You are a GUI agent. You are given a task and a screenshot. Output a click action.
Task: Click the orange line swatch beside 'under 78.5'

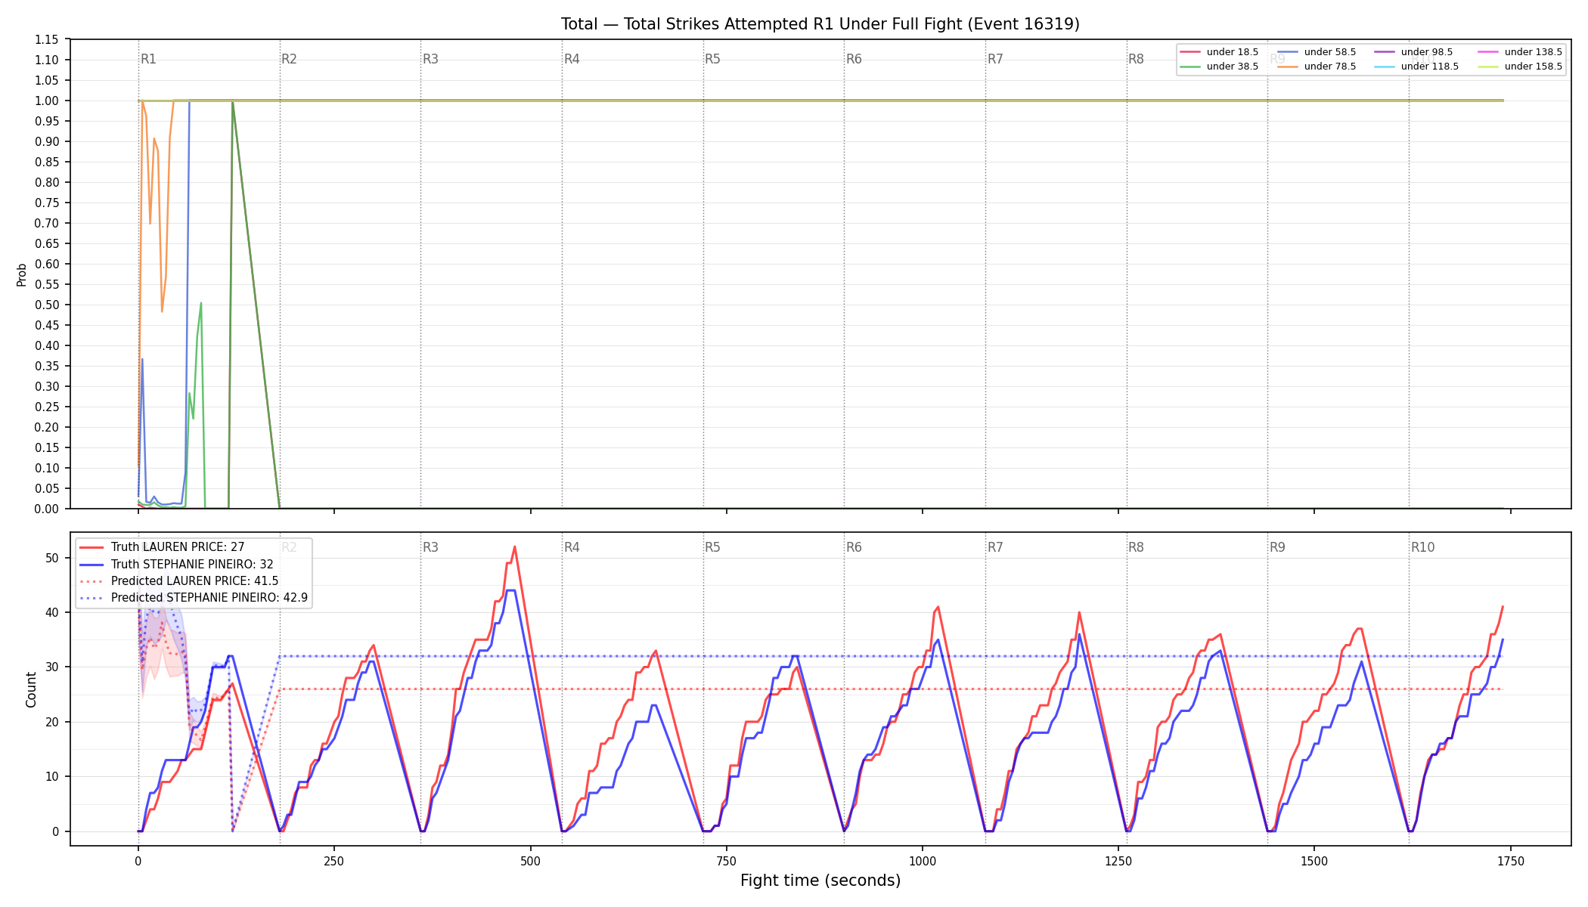1287,67
